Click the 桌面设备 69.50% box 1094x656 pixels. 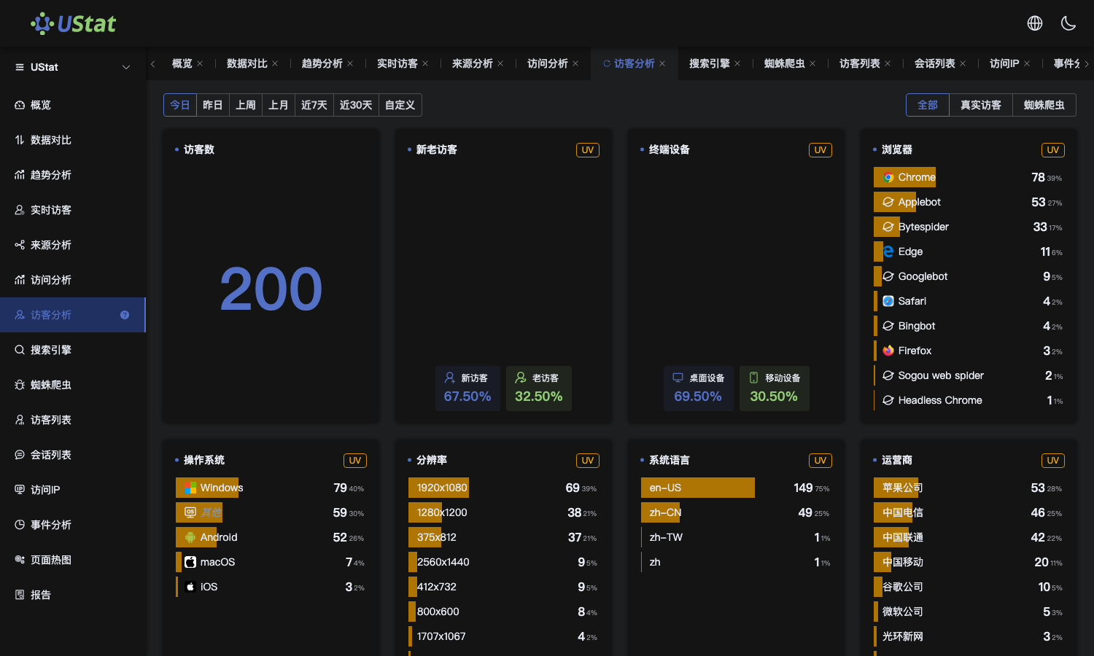699,388
